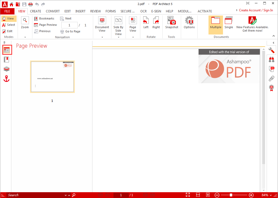Open the Page View dropdown
This screenshot has width=278, height=198.
[133, 37]
